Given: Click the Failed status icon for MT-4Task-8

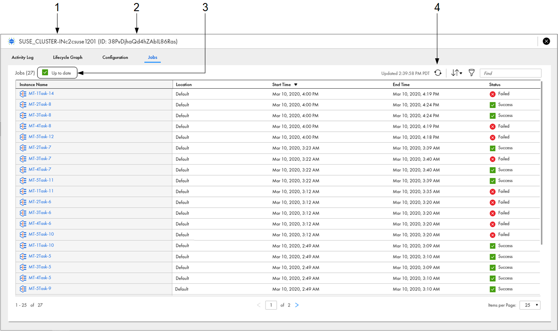Looking at the screenshot, I should [x=493, y=126].
